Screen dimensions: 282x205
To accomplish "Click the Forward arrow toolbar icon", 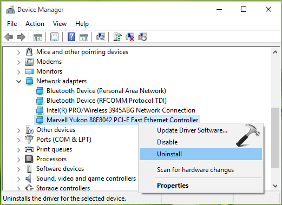I will (21, 37).
